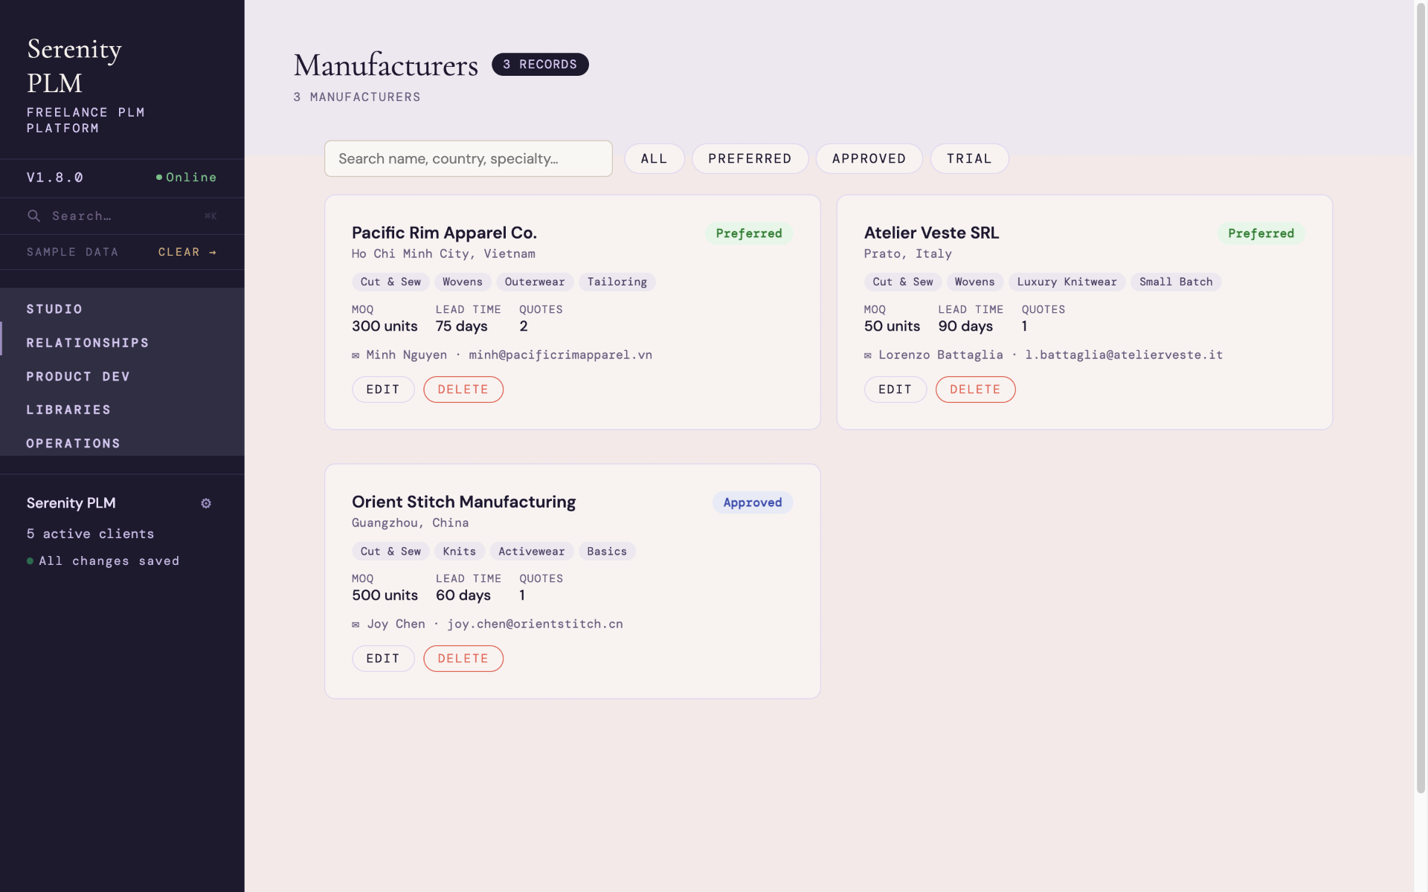Click Prato, Italy location text
This screenshot has height=892, width=1428.
tap(908, 253)
